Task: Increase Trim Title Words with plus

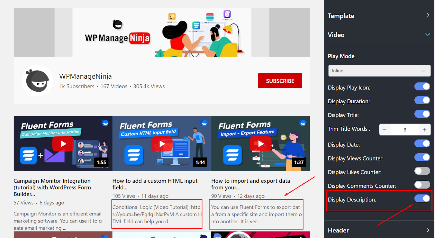Action: [x=425, y=130]
